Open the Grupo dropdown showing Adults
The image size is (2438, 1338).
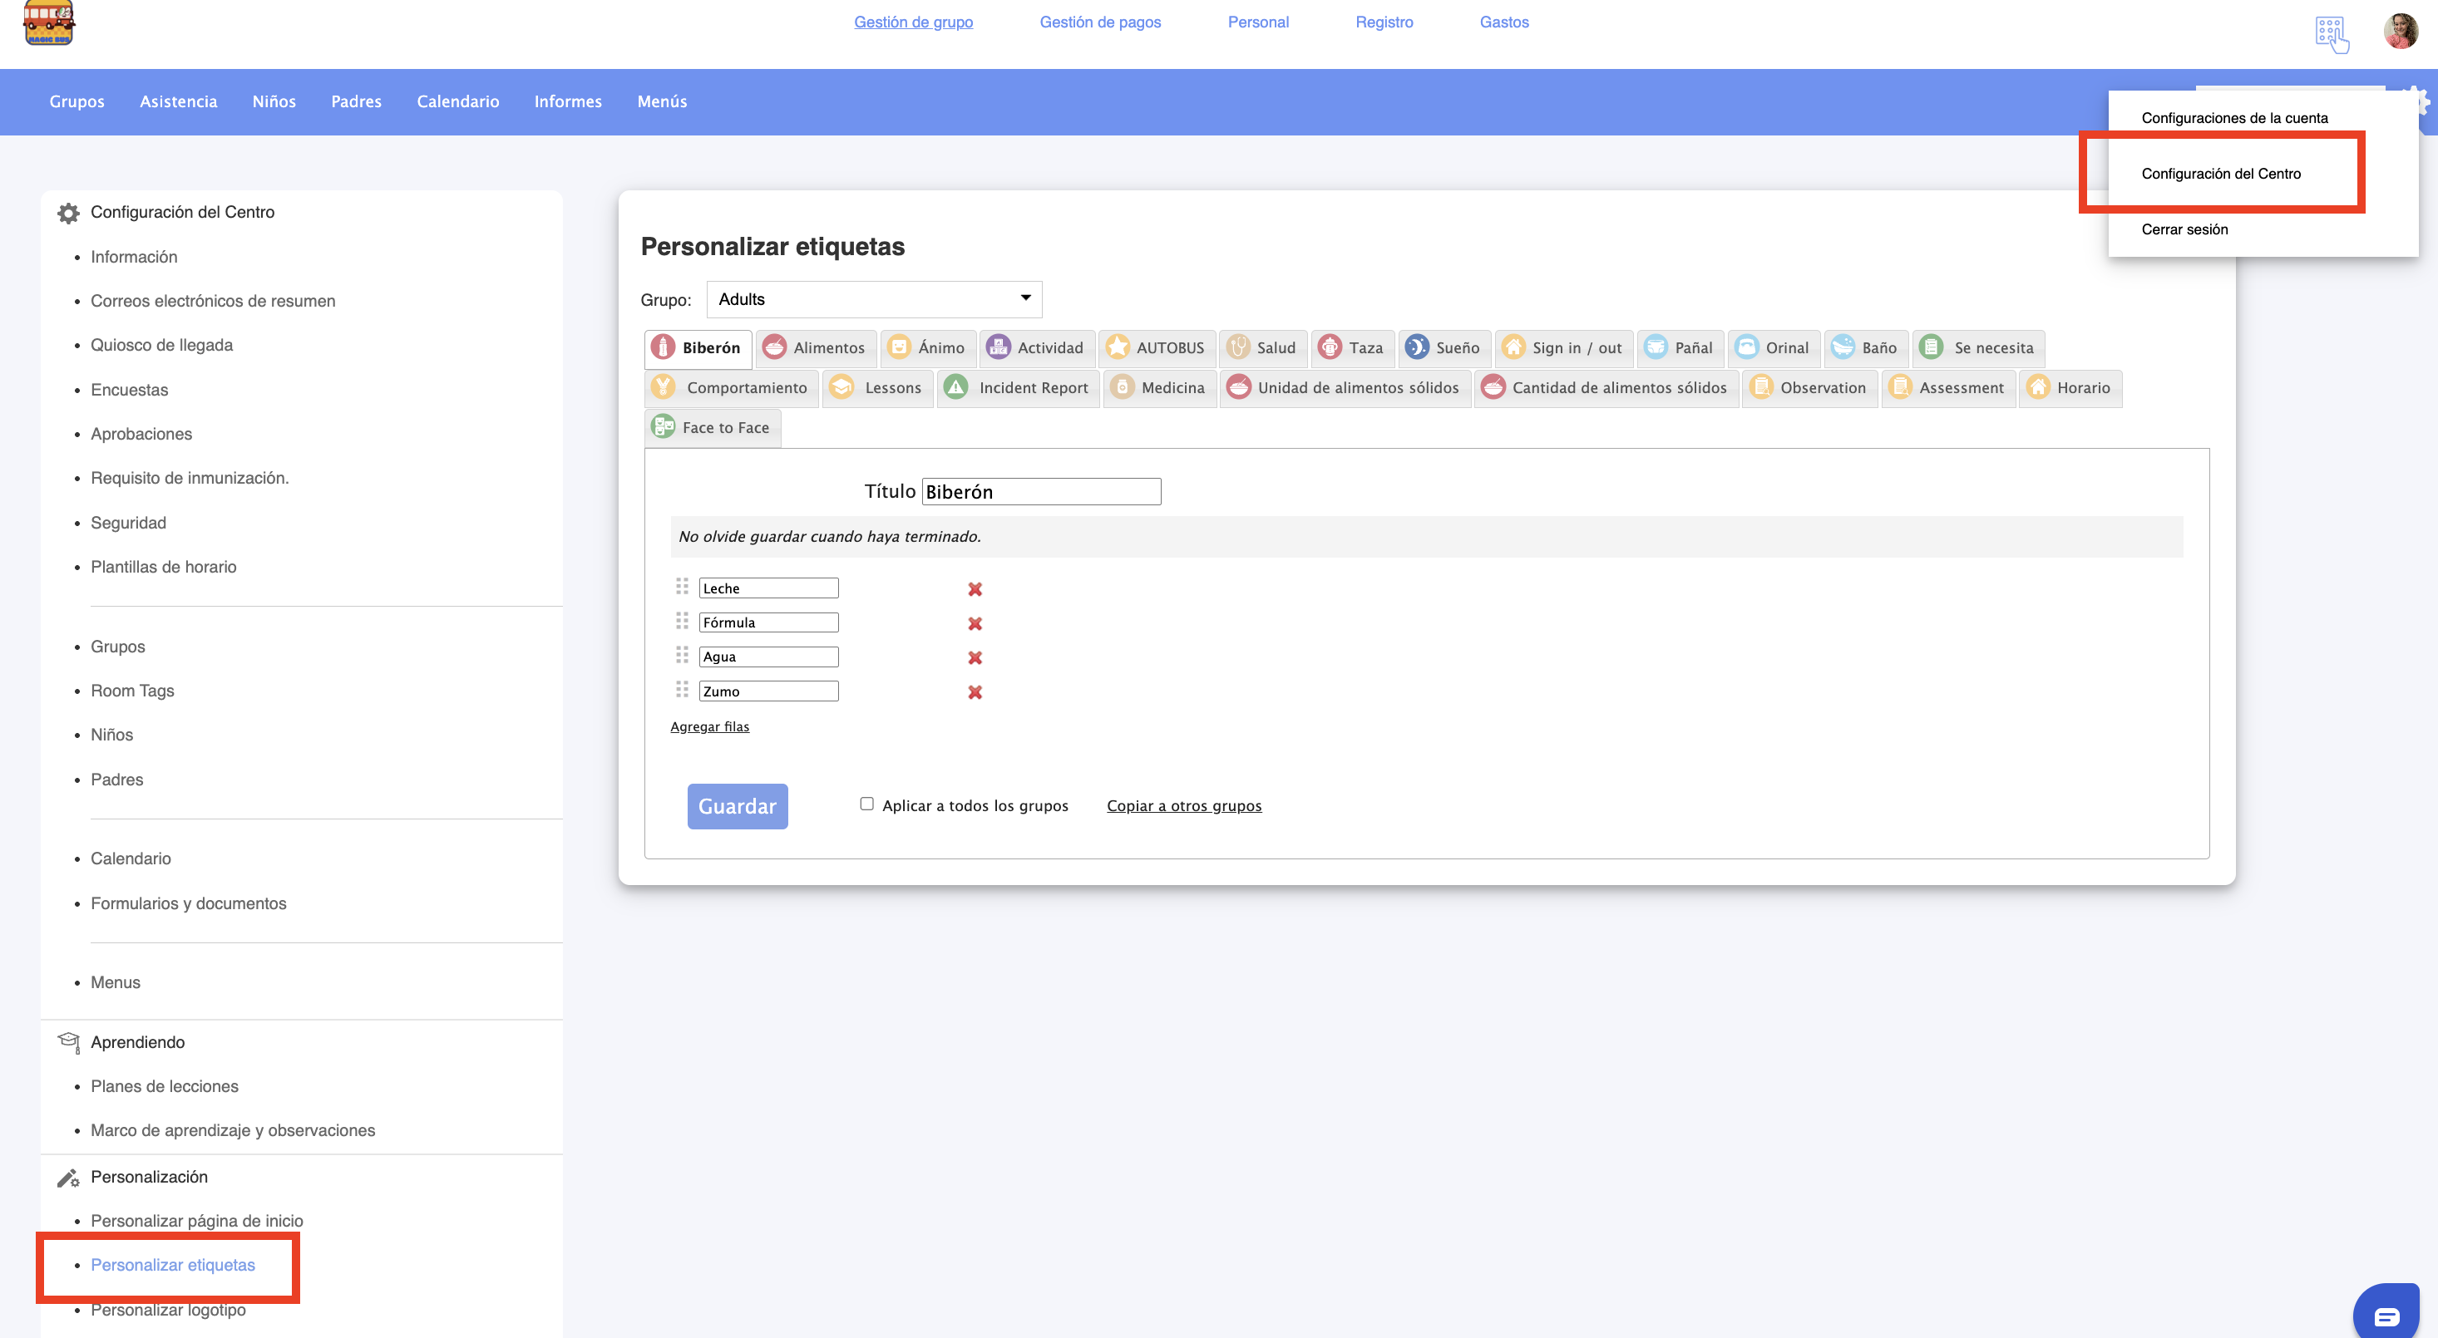point(874,299)
